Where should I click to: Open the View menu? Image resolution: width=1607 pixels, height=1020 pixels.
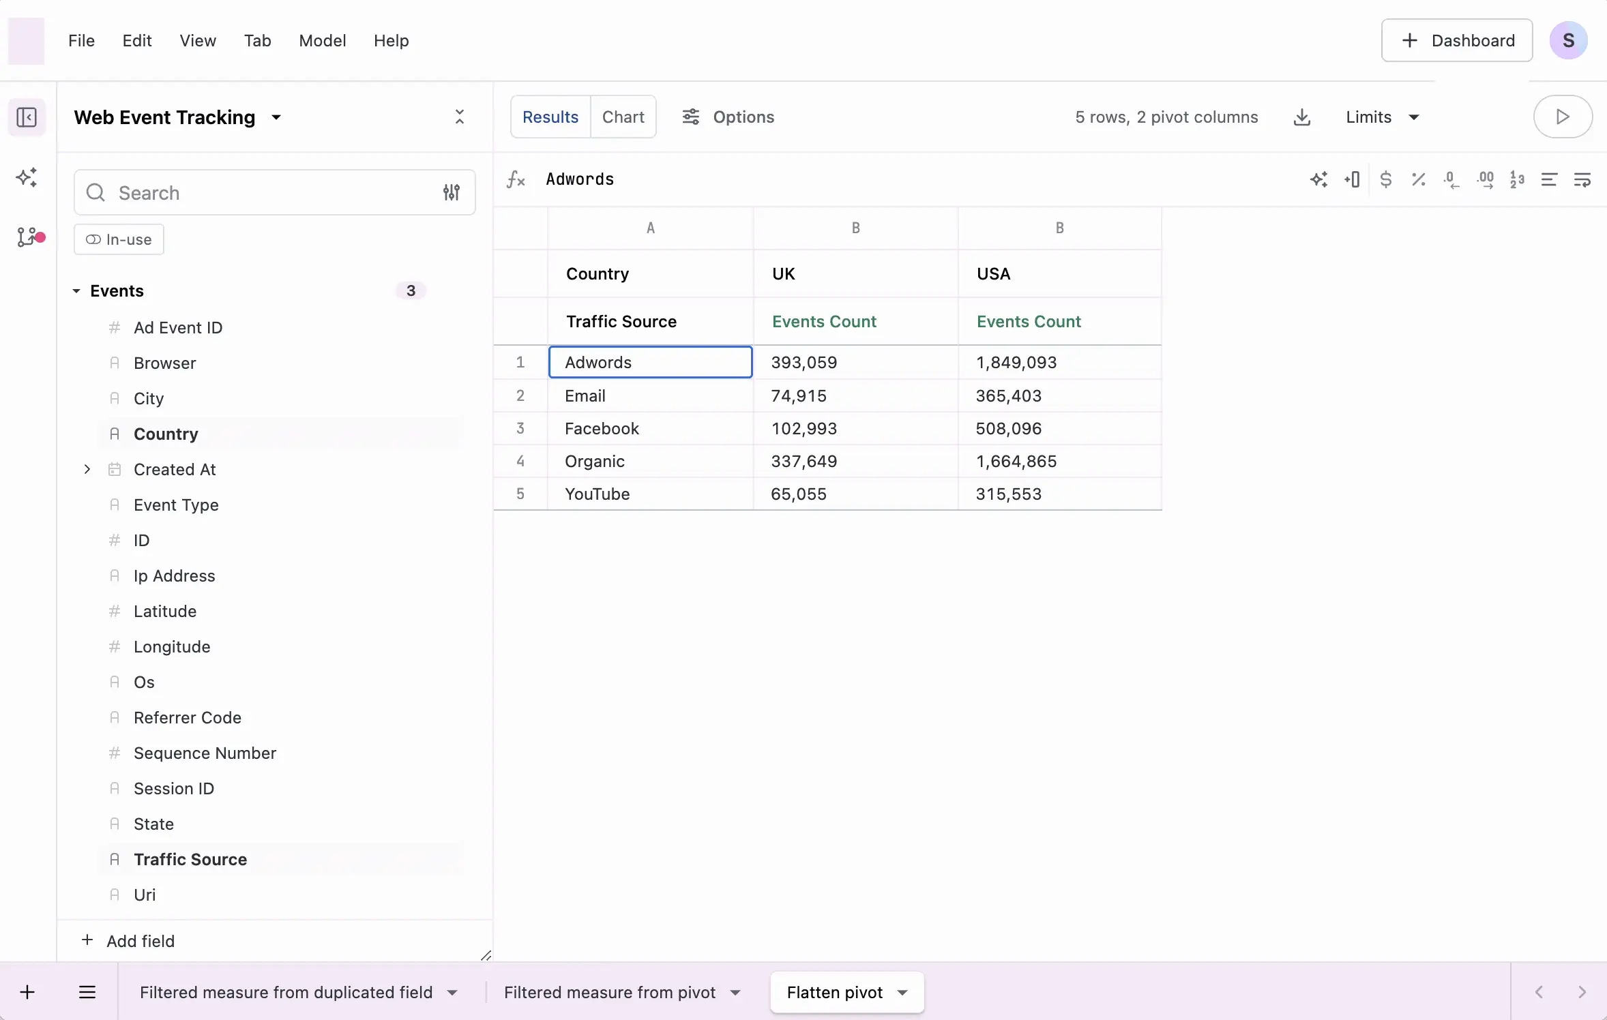pyautogui.click(x=198, y=41)
